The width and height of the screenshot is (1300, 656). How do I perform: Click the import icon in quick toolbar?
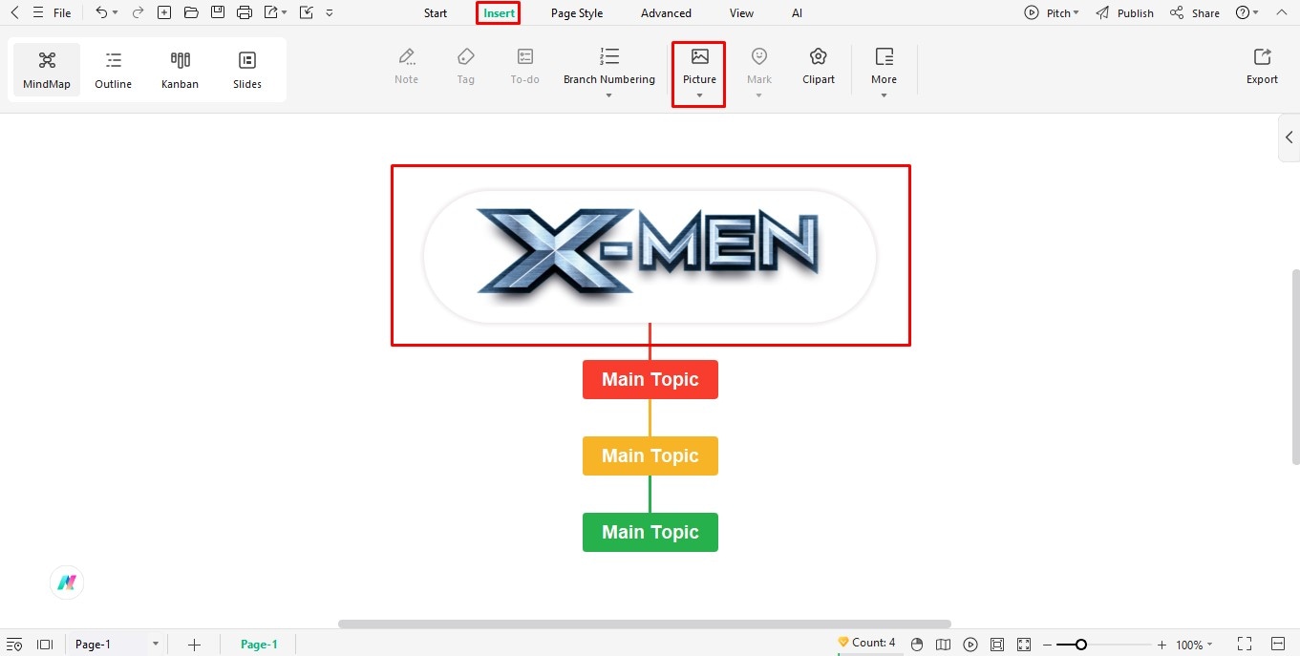[306, 13]
